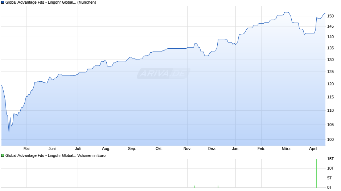The image size is (341, 191).
Task: Click the 120 price axis value
Action: [x=330, y=84]
